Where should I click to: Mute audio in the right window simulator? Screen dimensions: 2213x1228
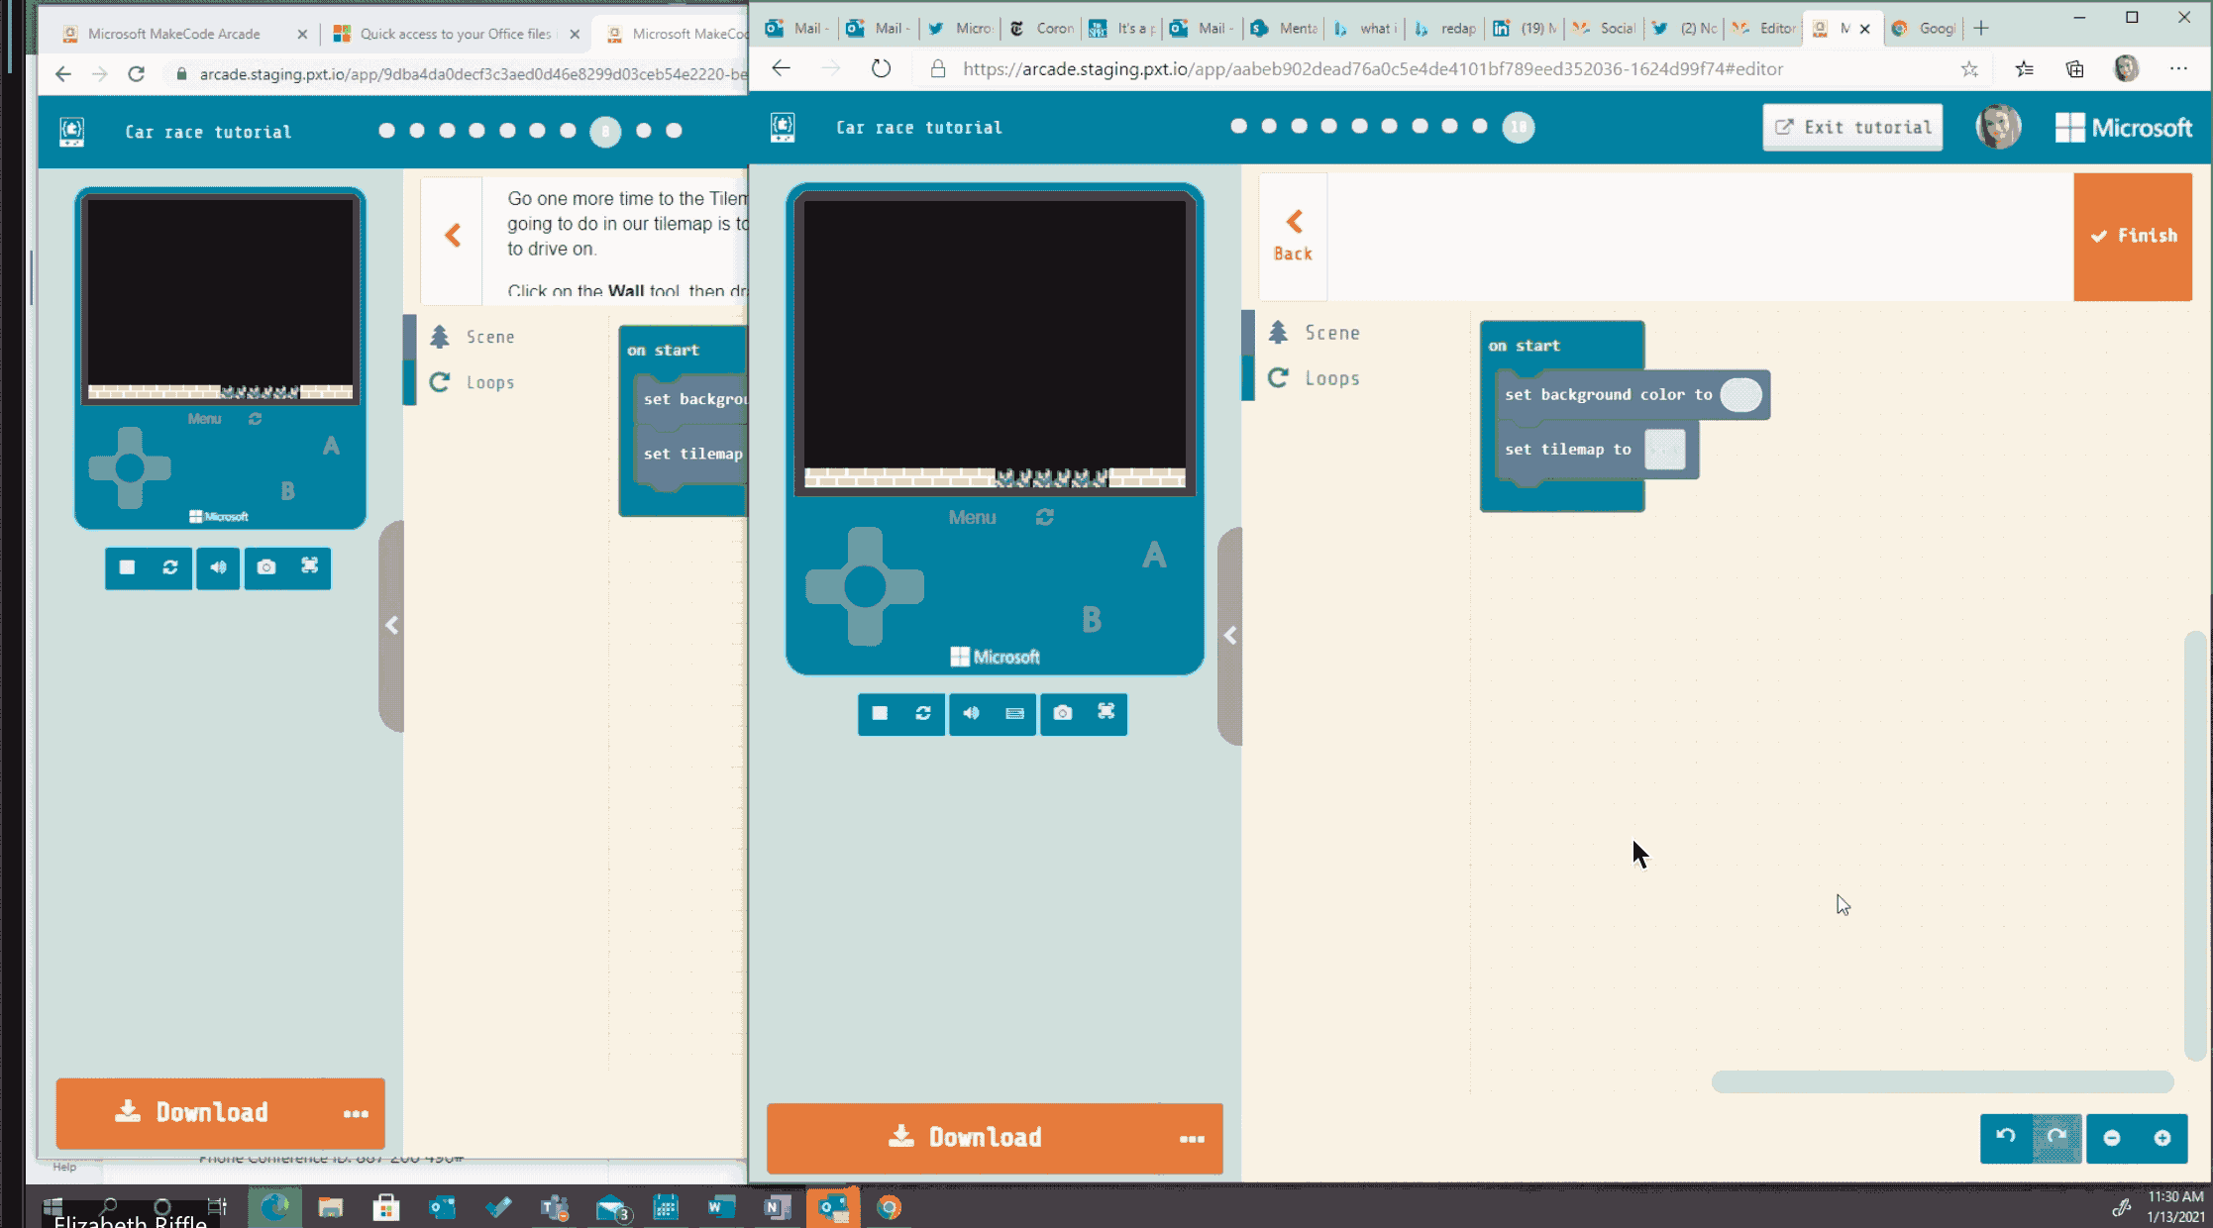point(971,713)
